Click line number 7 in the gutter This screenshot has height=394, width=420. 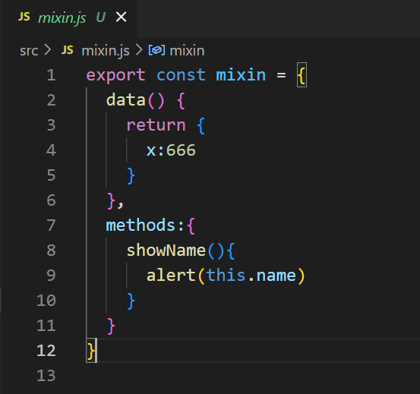51,225
